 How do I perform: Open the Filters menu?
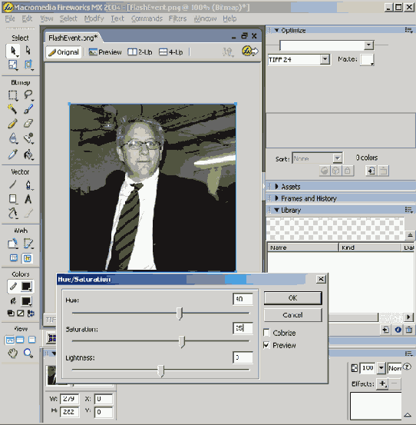pos(177,18)
